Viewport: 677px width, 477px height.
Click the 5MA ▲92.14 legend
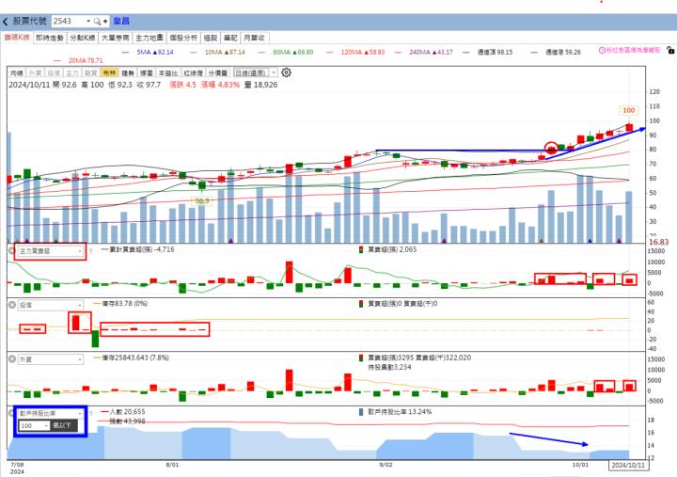click(155, 52)
